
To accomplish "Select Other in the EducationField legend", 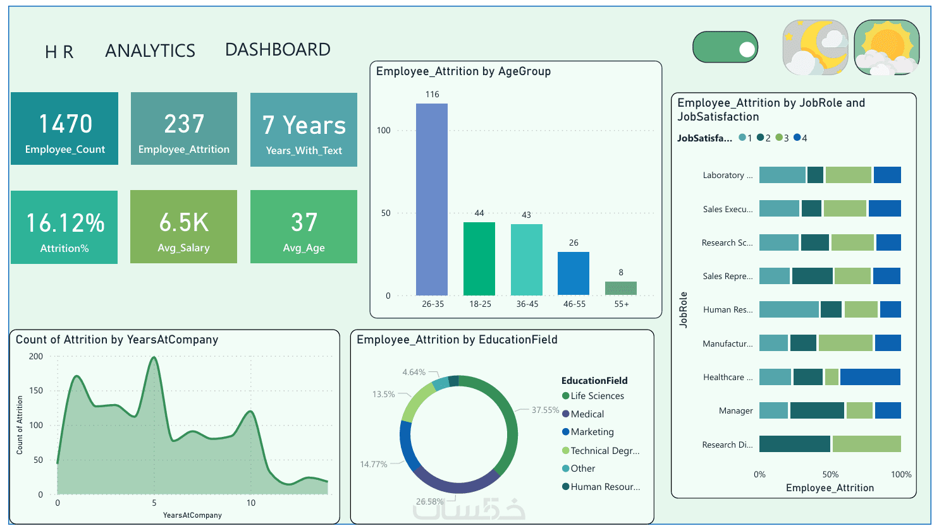I will pyautogui.click(x=579, y=468).
